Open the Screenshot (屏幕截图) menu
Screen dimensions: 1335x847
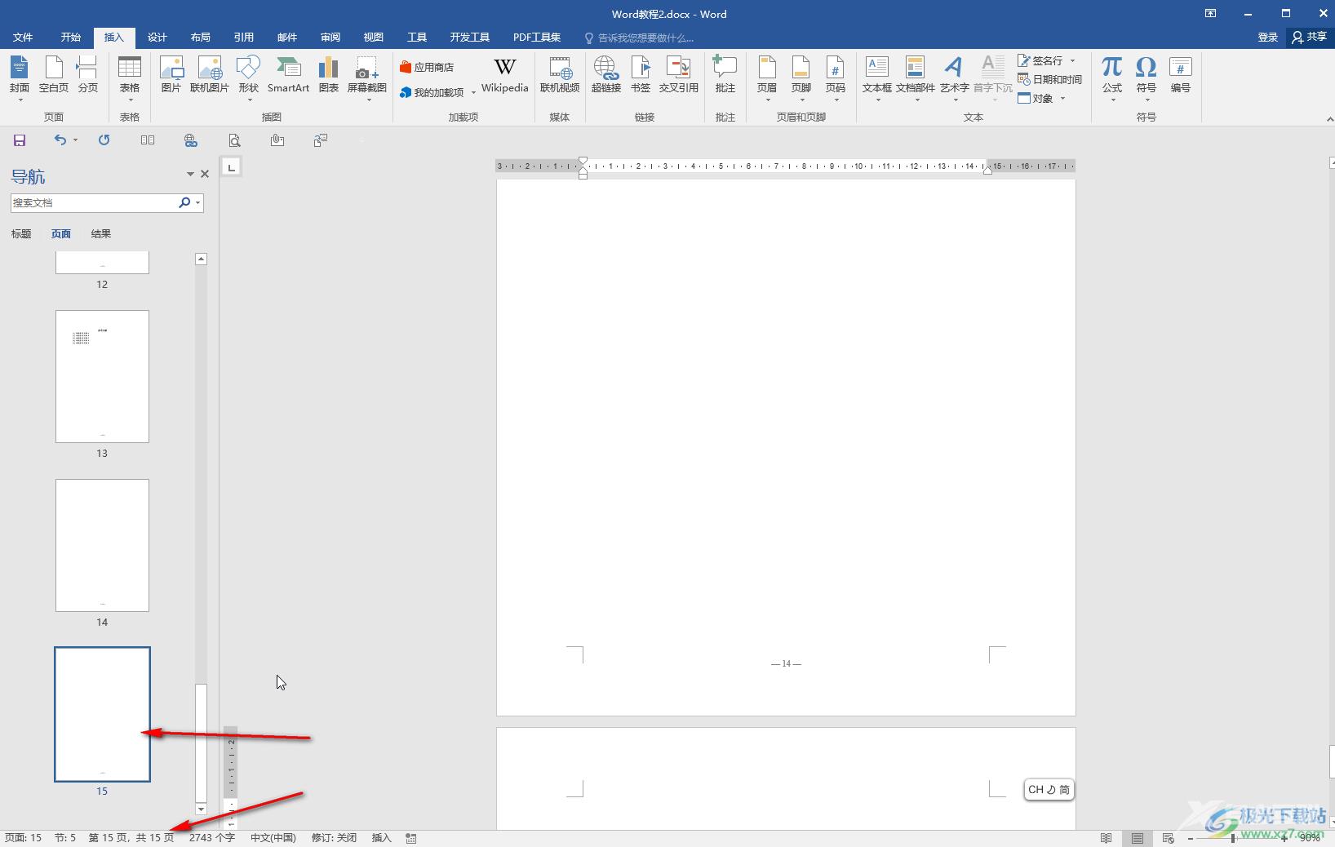367,78
